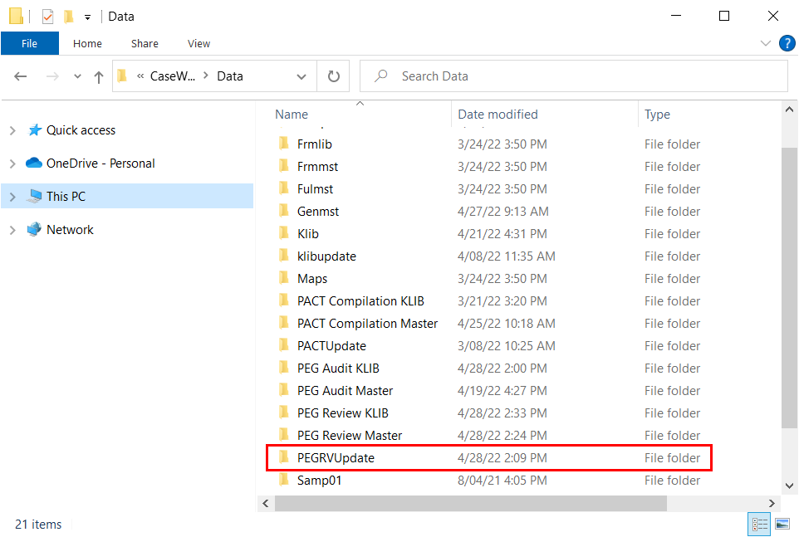Expand the Network tree node
This screenshot has width=799, height=537.
(x=12, y=230)
